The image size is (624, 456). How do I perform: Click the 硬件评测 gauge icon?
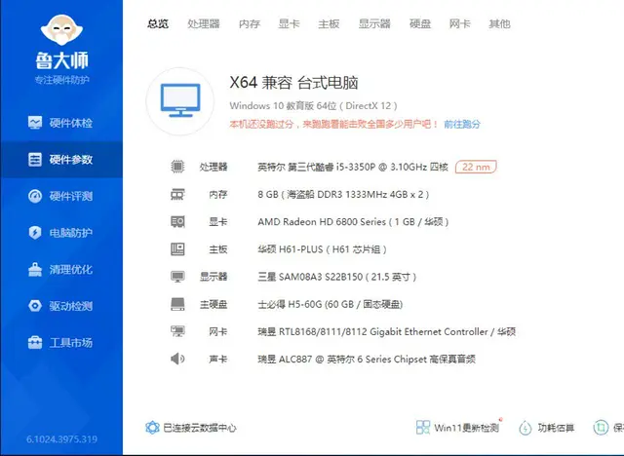35,196
